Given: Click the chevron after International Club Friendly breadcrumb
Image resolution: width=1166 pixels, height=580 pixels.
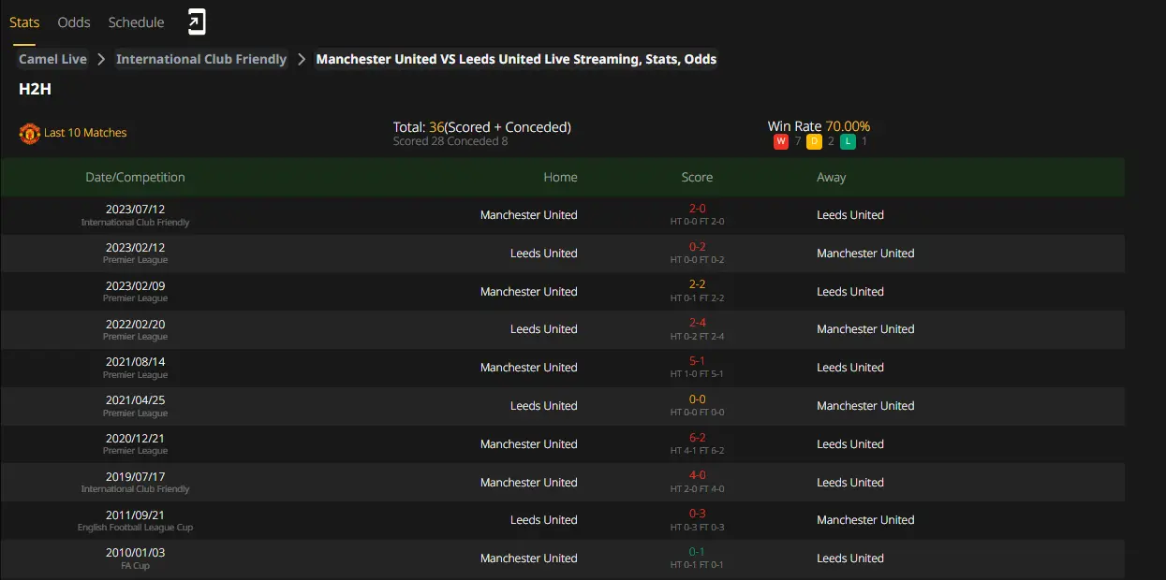Looking at the screenshot, I should pyautogui.click(x=302, y=59).
